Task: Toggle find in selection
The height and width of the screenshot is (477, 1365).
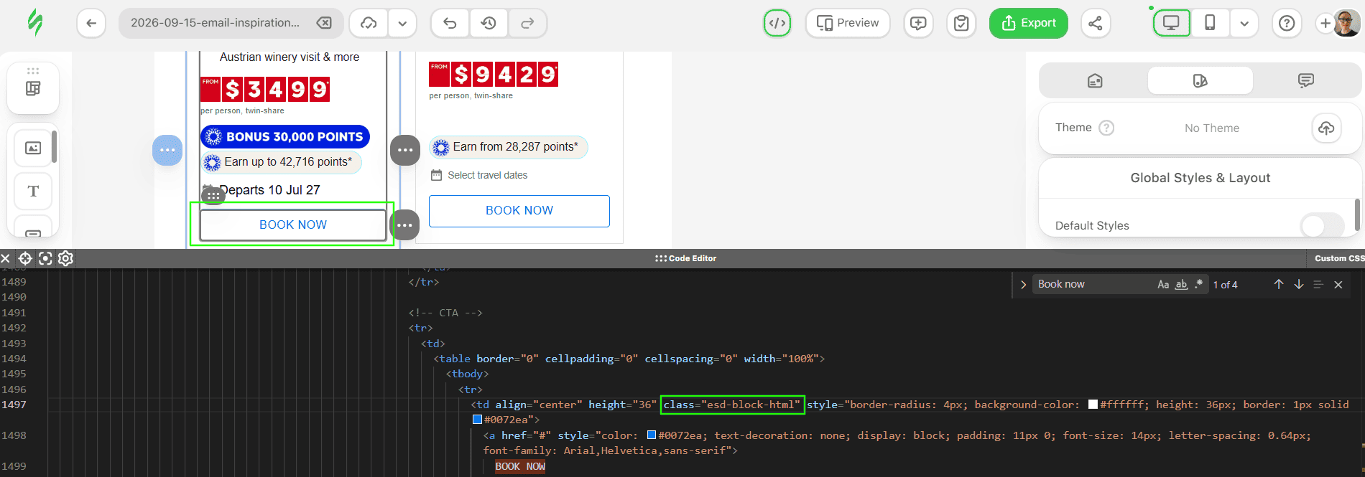Action: pos(1318,285)
